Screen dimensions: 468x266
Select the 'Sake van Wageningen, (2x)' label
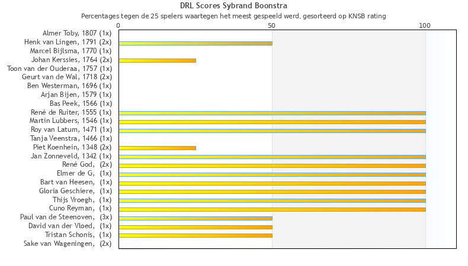(67, 244)
